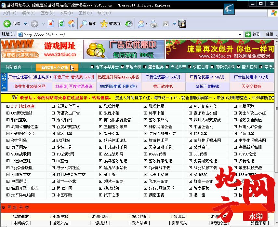Screen dimensions: 278x227
Task: Open the 河北服务器托管 listing
Action: [x=117, y=120]
